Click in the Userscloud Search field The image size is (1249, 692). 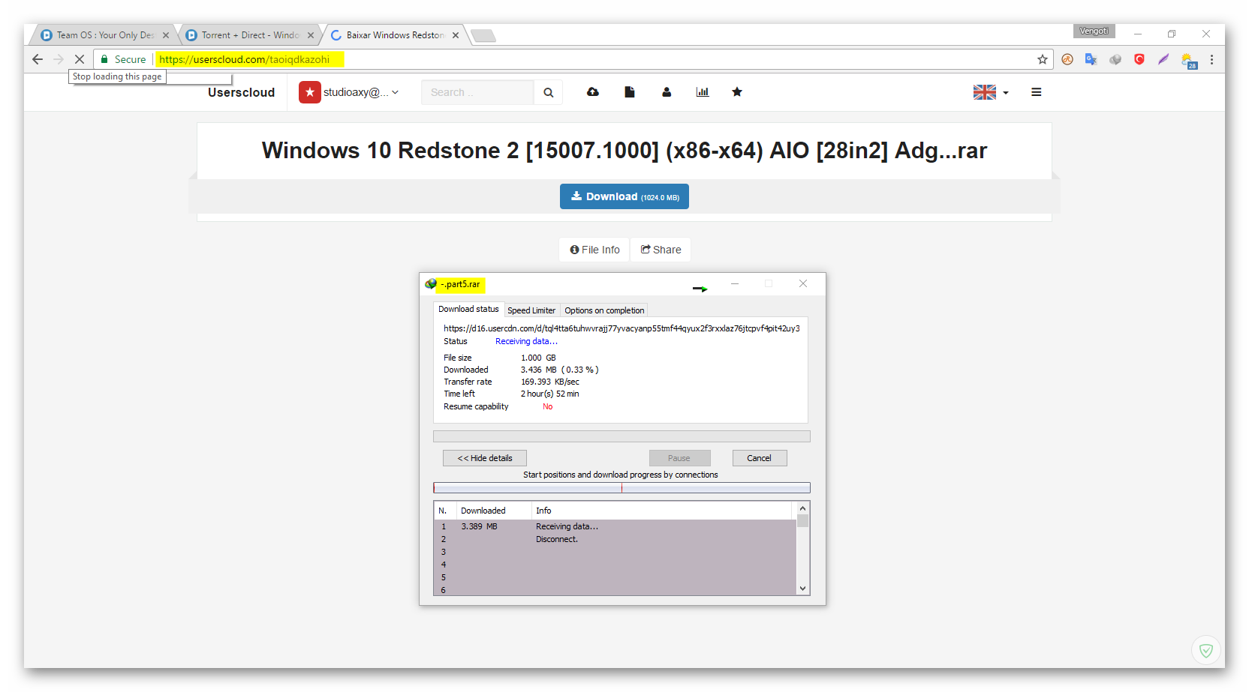coord(477,92)
